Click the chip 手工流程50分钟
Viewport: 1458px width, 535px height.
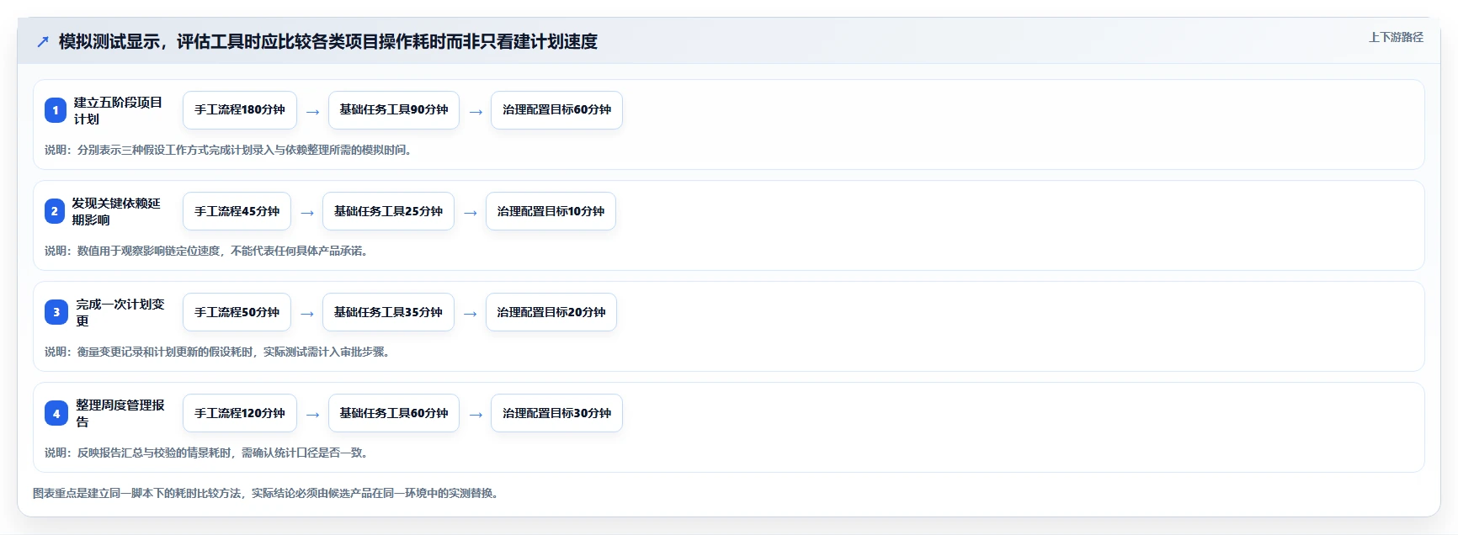[237, 312]
